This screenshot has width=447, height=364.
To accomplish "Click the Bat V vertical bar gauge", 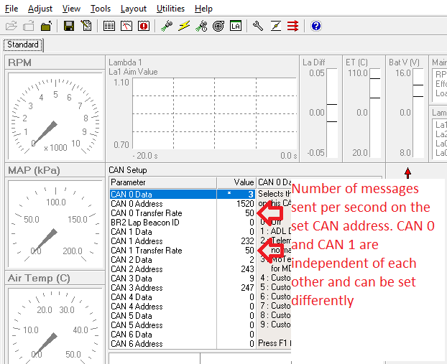I will tap(417, 111).
